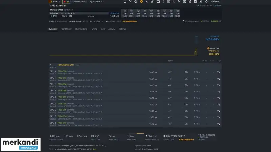Open tuning gauge icon for GPU 0
271x152 pixels.
pyautogui.click(x=218, y=72)
